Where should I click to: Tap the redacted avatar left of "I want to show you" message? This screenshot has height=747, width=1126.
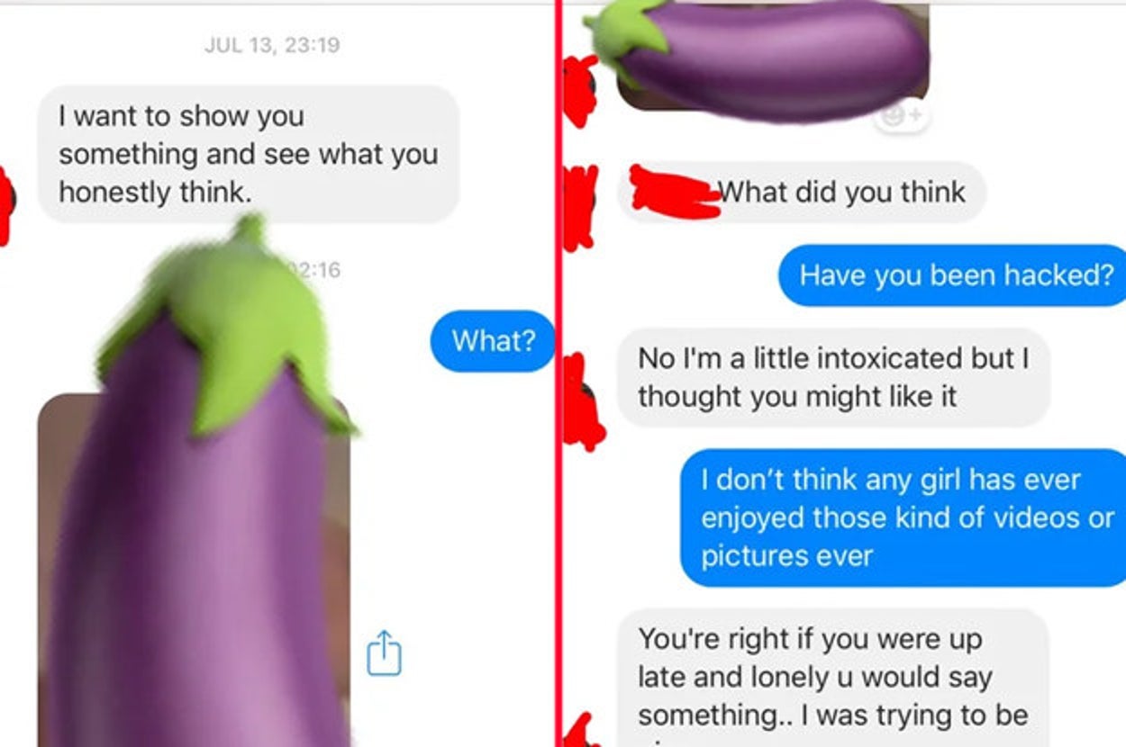pos(5,205)
